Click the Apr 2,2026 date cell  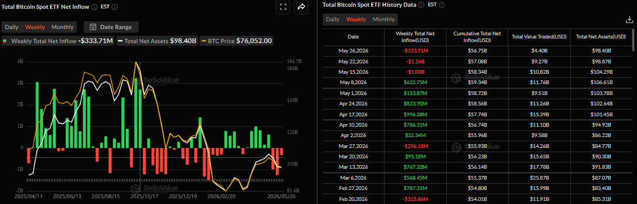[x=353, y=135]
